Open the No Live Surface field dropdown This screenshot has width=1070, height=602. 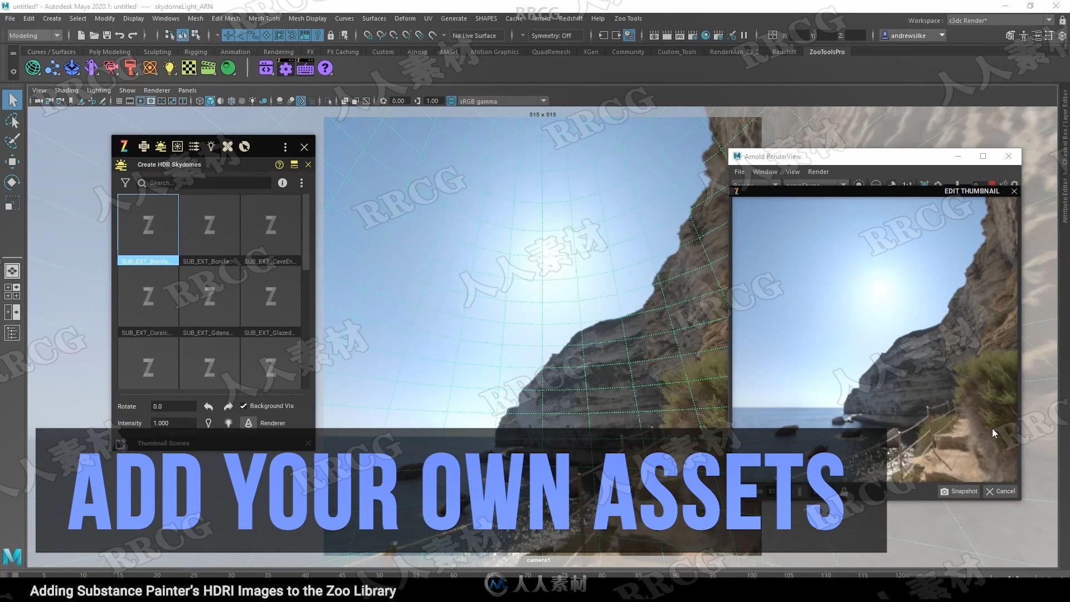click(477, 35)
